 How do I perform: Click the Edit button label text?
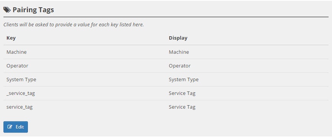20,127
